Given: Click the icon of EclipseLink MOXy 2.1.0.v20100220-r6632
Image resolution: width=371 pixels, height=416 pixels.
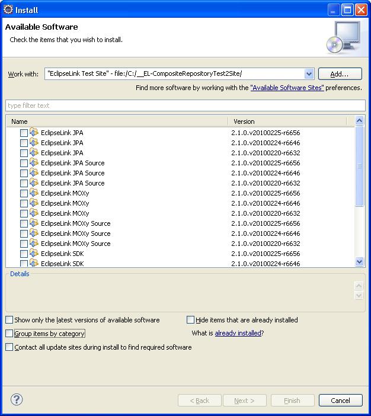Looking at the screenshot, I should tap(34, 213).
